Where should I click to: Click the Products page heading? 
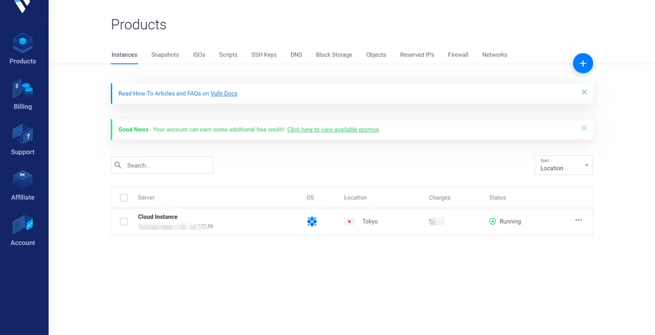(x=139, y=25)
